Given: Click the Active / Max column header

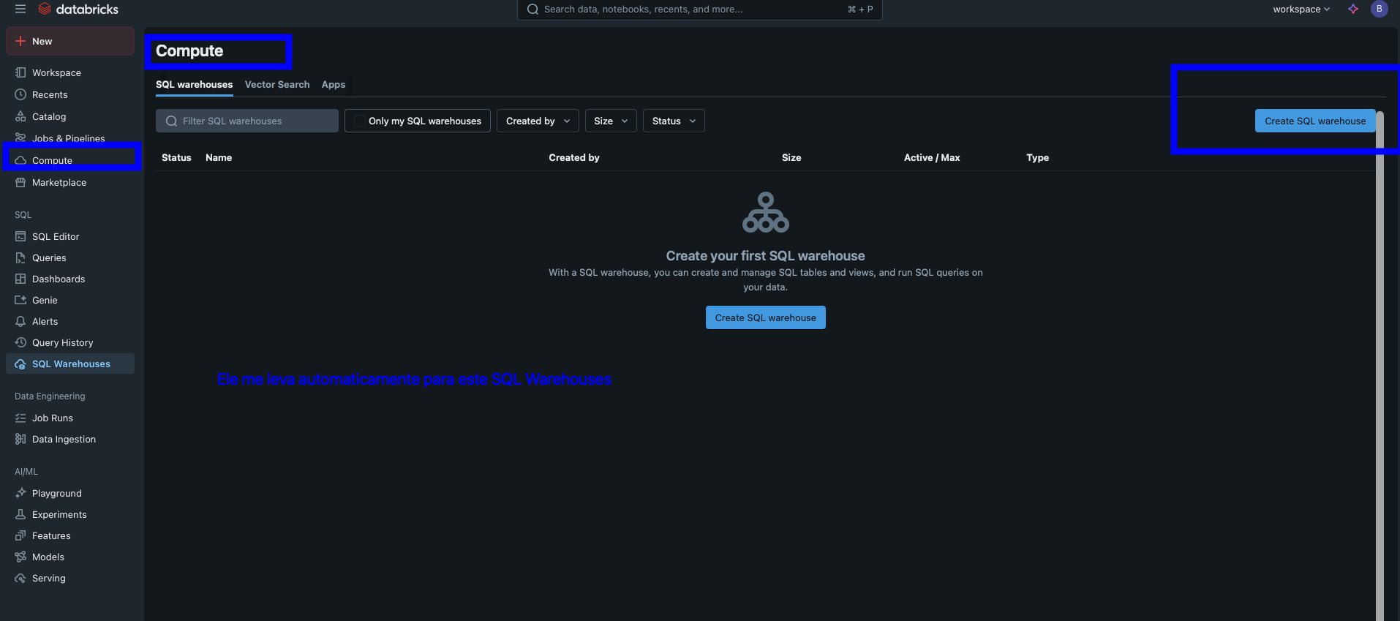Looking at the screenshot, I should pos(932,157).
